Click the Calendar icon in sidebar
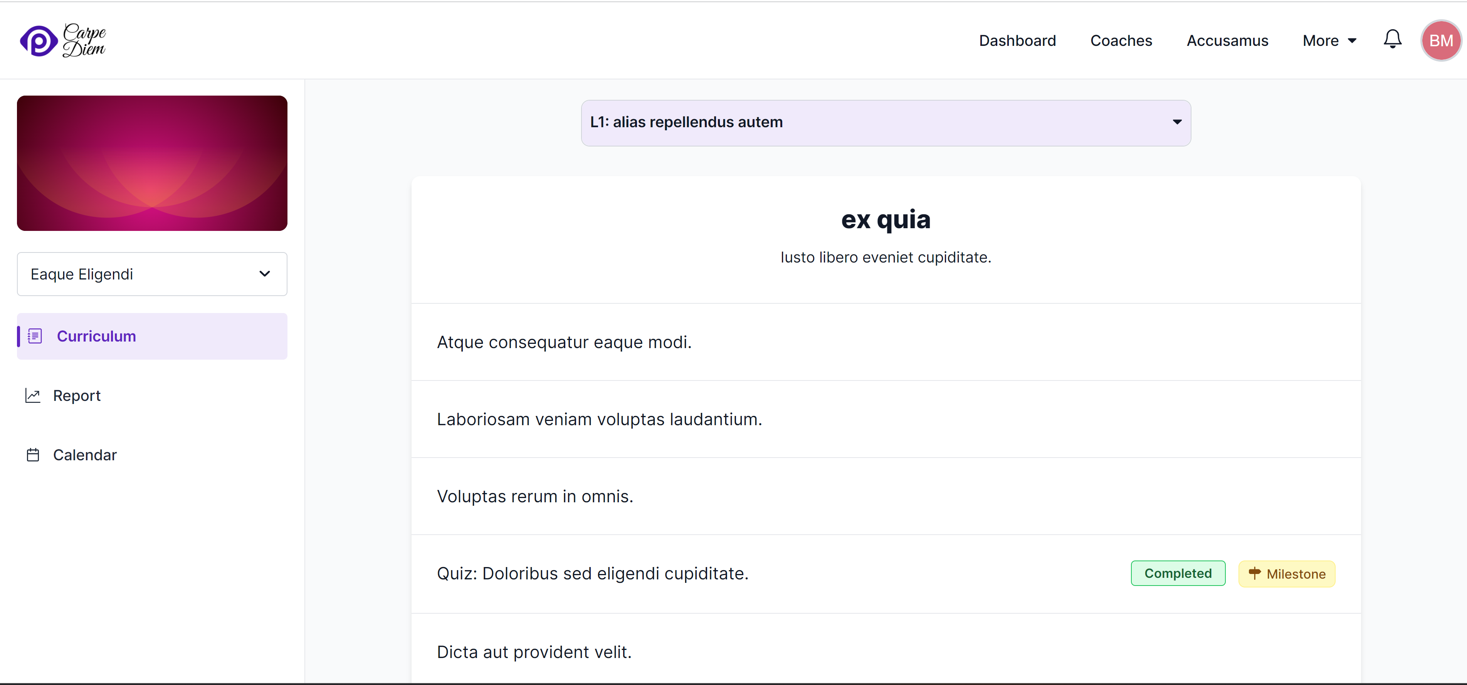1467x685 pixels. (33, 455)
